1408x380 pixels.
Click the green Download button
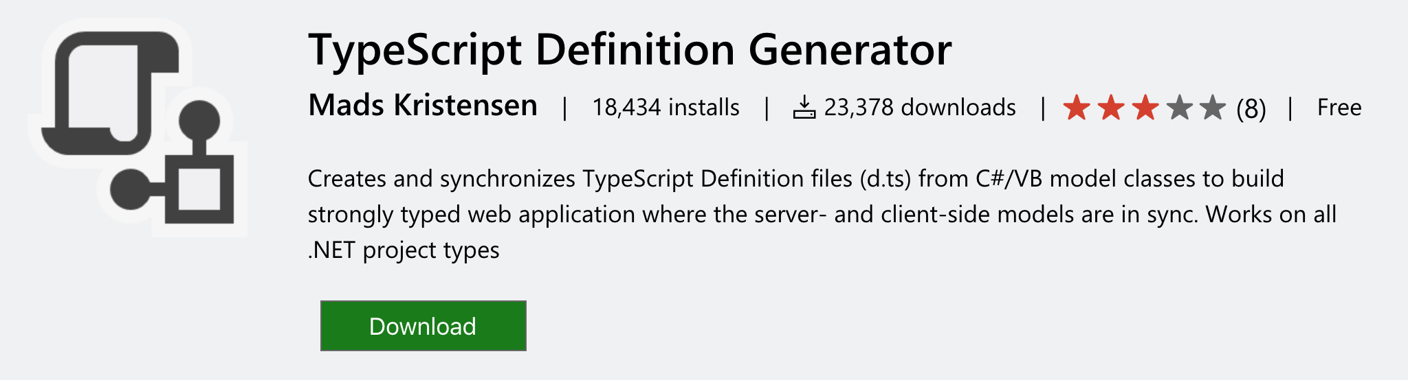[x=423, y=326]
